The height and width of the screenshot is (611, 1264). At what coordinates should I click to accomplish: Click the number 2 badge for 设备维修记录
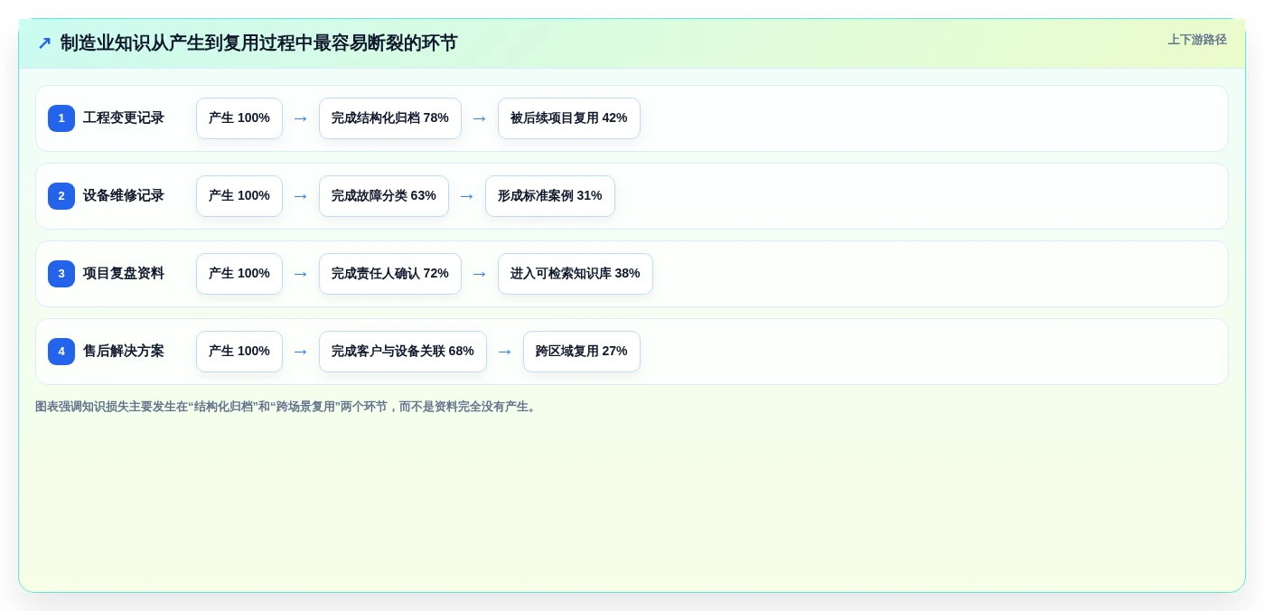[x=61, y=196]
